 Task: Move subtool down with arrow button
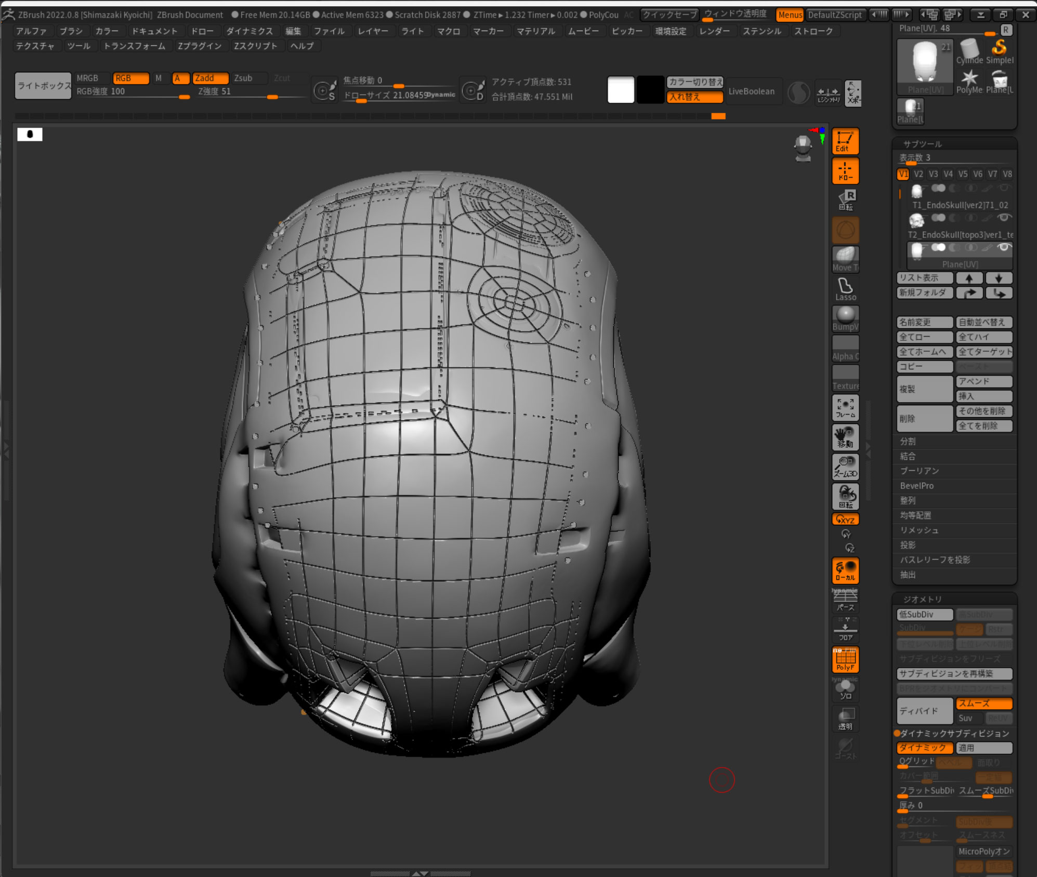(x=999, y=278)
